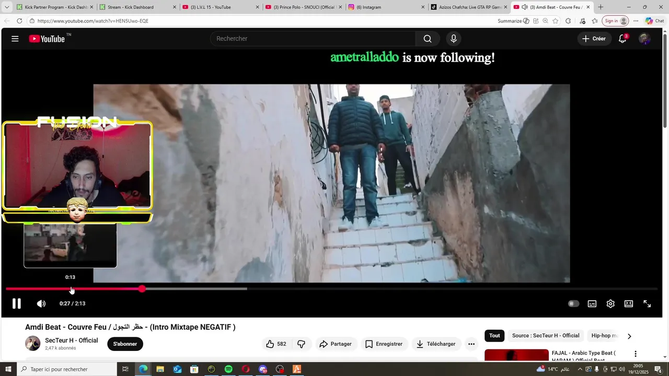The height and width of the screenshot is (376, 669).
Task: Reload the page
Action: pyautogui.click(x=19, y=21)
